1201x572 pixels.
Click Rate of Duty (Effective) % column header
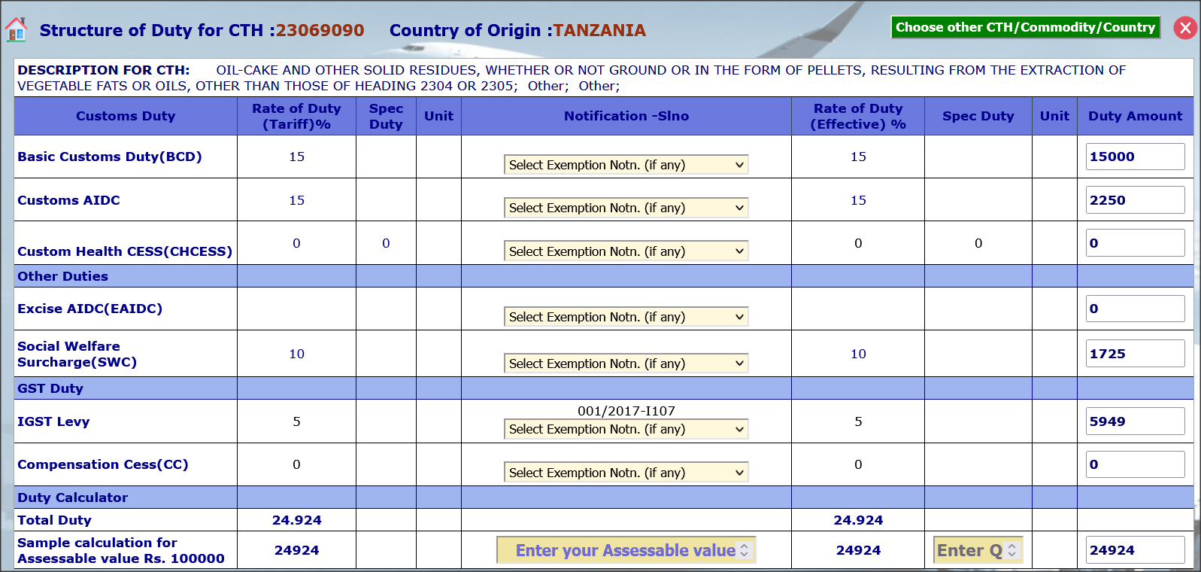point(858,116)
